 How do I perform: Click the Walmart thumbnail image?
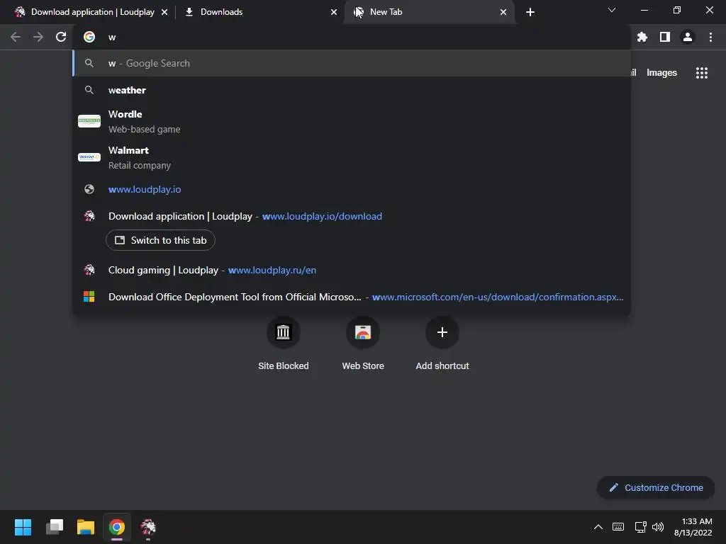89,157
